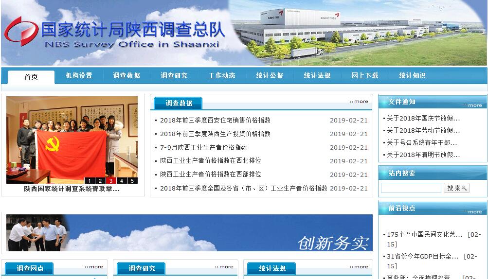Open 工作动态 navigation item
The width and height of the screenshot is (488, 279).
[222, 75]
